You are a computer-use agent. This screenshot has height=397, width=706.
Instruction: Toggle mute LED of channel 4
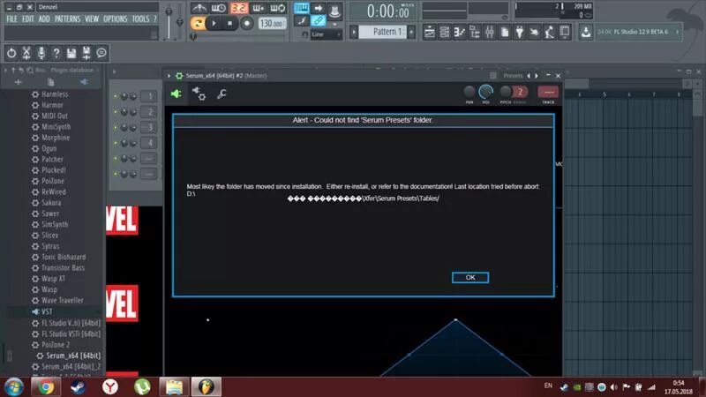tap(116, 143)
